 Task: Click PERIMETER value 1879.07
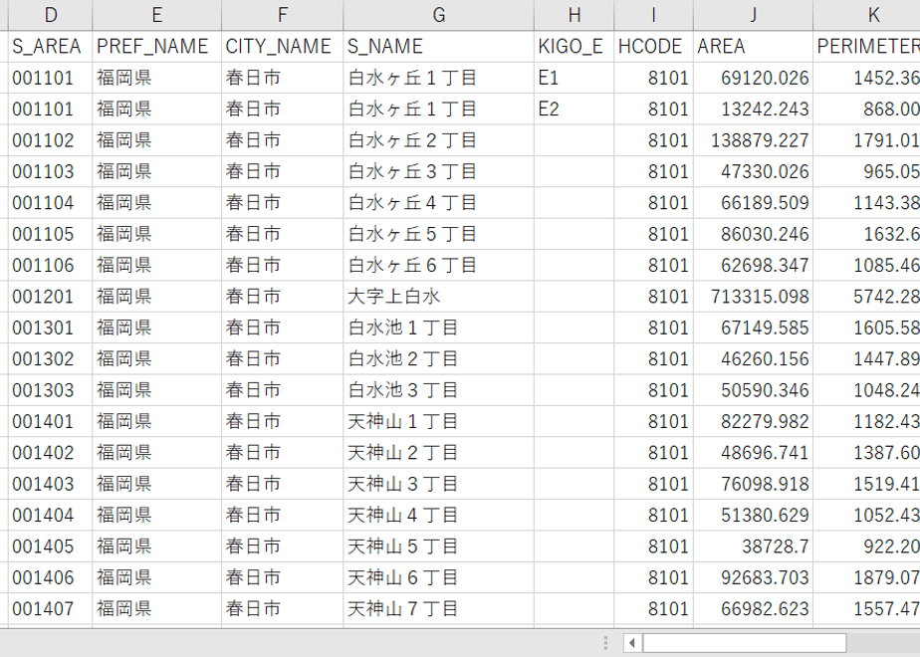click(x=866, y=577)
